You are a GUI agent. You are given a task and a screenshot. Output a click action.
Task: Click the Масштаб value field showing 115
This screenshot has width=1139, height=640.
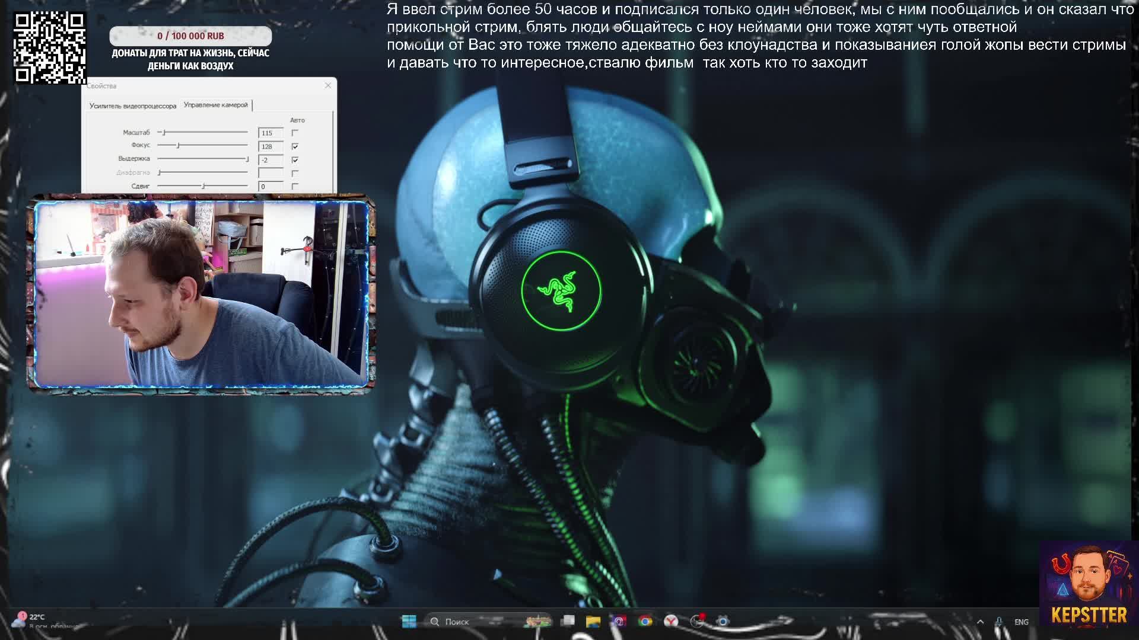271,133
